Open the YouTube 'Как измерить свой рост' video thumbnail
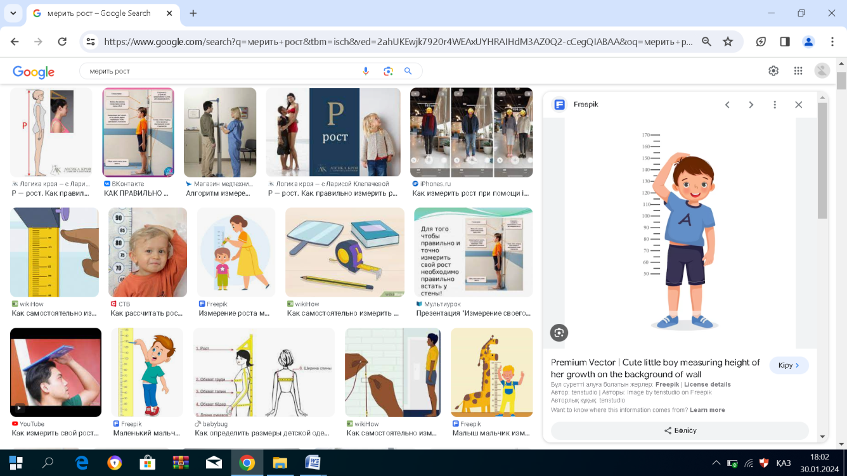 click(56, 372)
